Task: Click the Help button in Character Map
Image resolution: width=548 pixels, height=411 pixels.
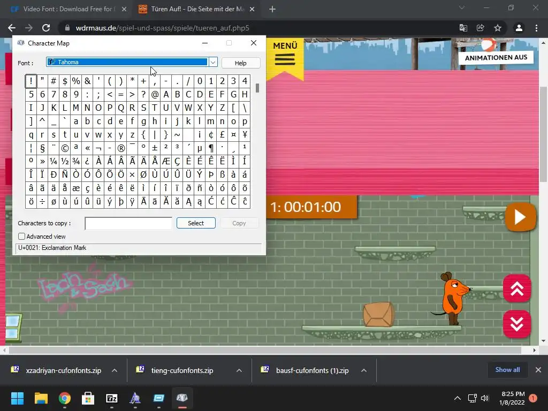Action: click(240, 63)
